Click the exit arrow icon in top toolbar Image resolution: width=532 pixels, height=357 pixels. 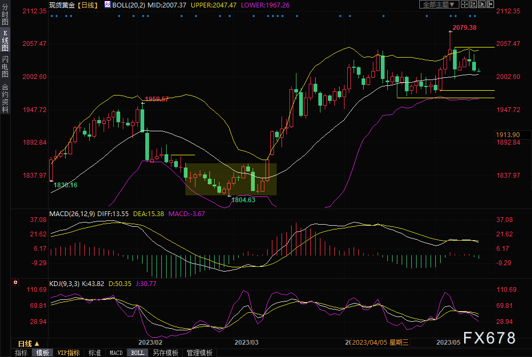pos(490,4)
